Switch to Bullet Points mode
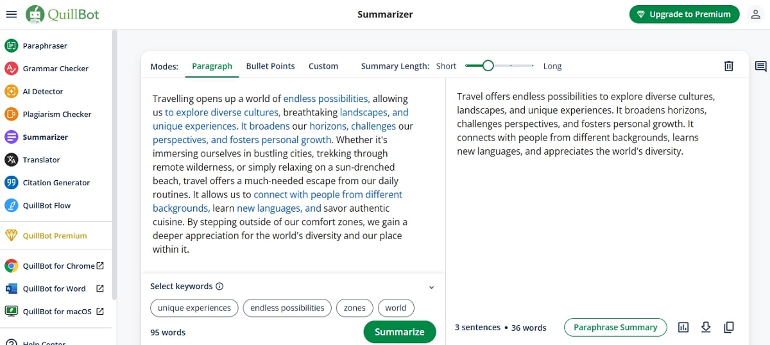 (270, 66)
